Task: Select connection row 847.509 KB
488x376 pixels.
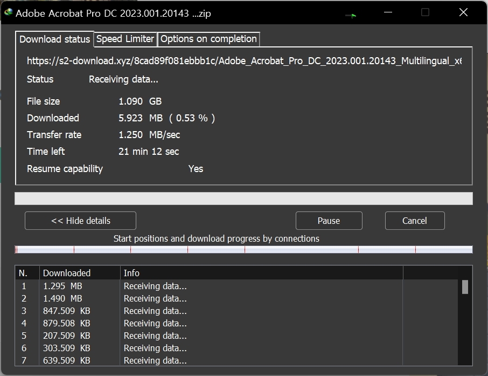Action: click(236, 311)
